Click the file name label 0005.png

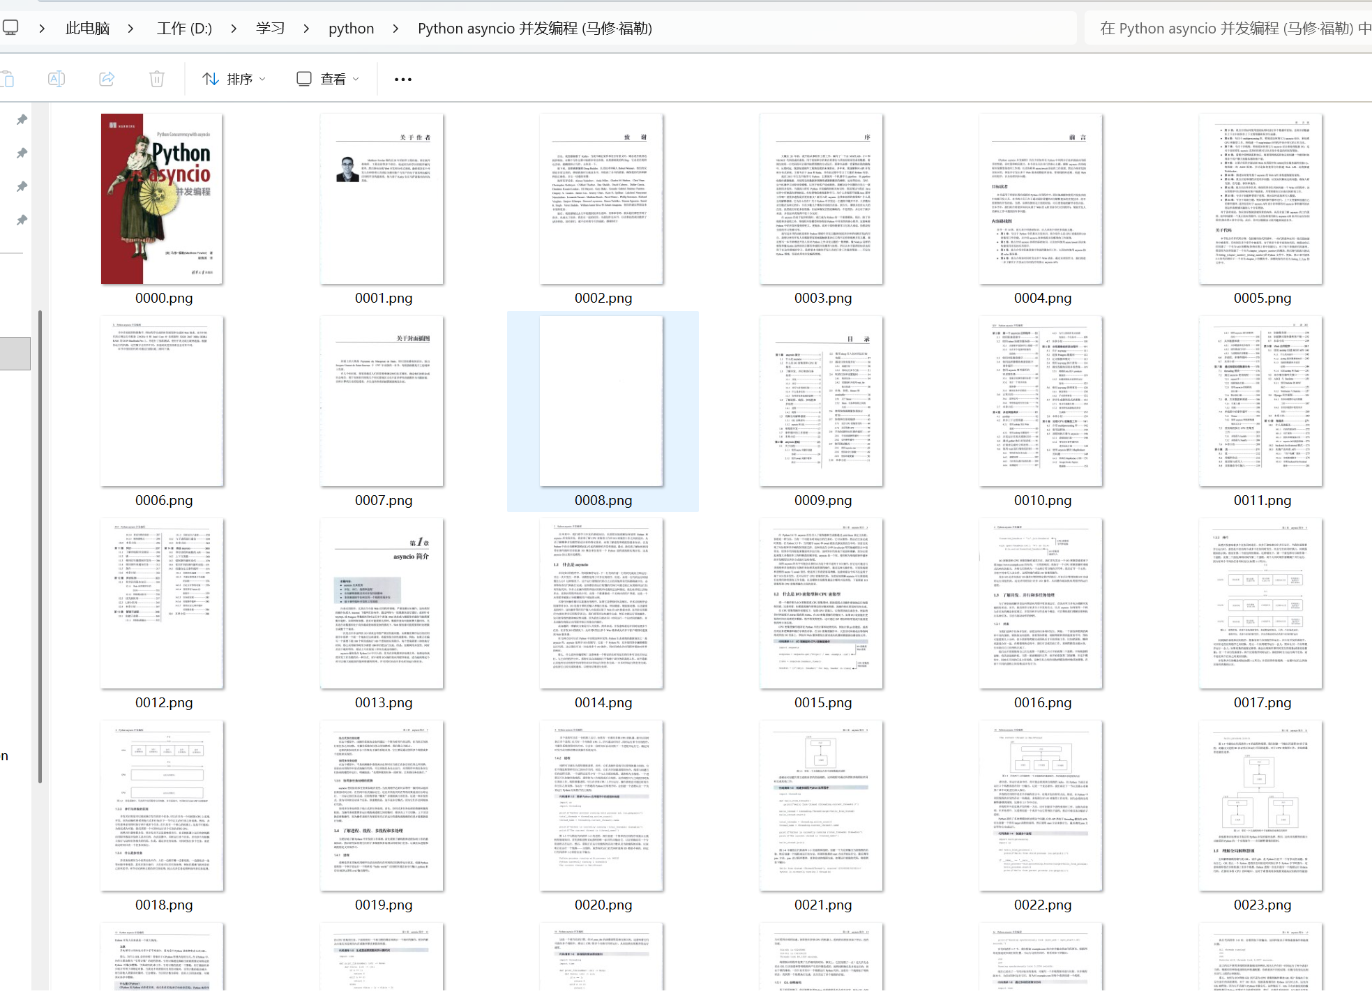pyautogui.click(x=1262, y=299)
